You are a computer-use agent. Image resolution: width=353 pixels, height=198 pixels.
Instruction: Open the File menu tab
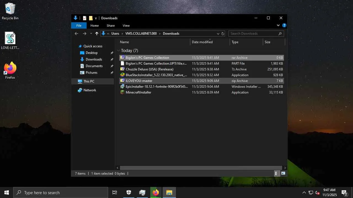click(79, 26)
